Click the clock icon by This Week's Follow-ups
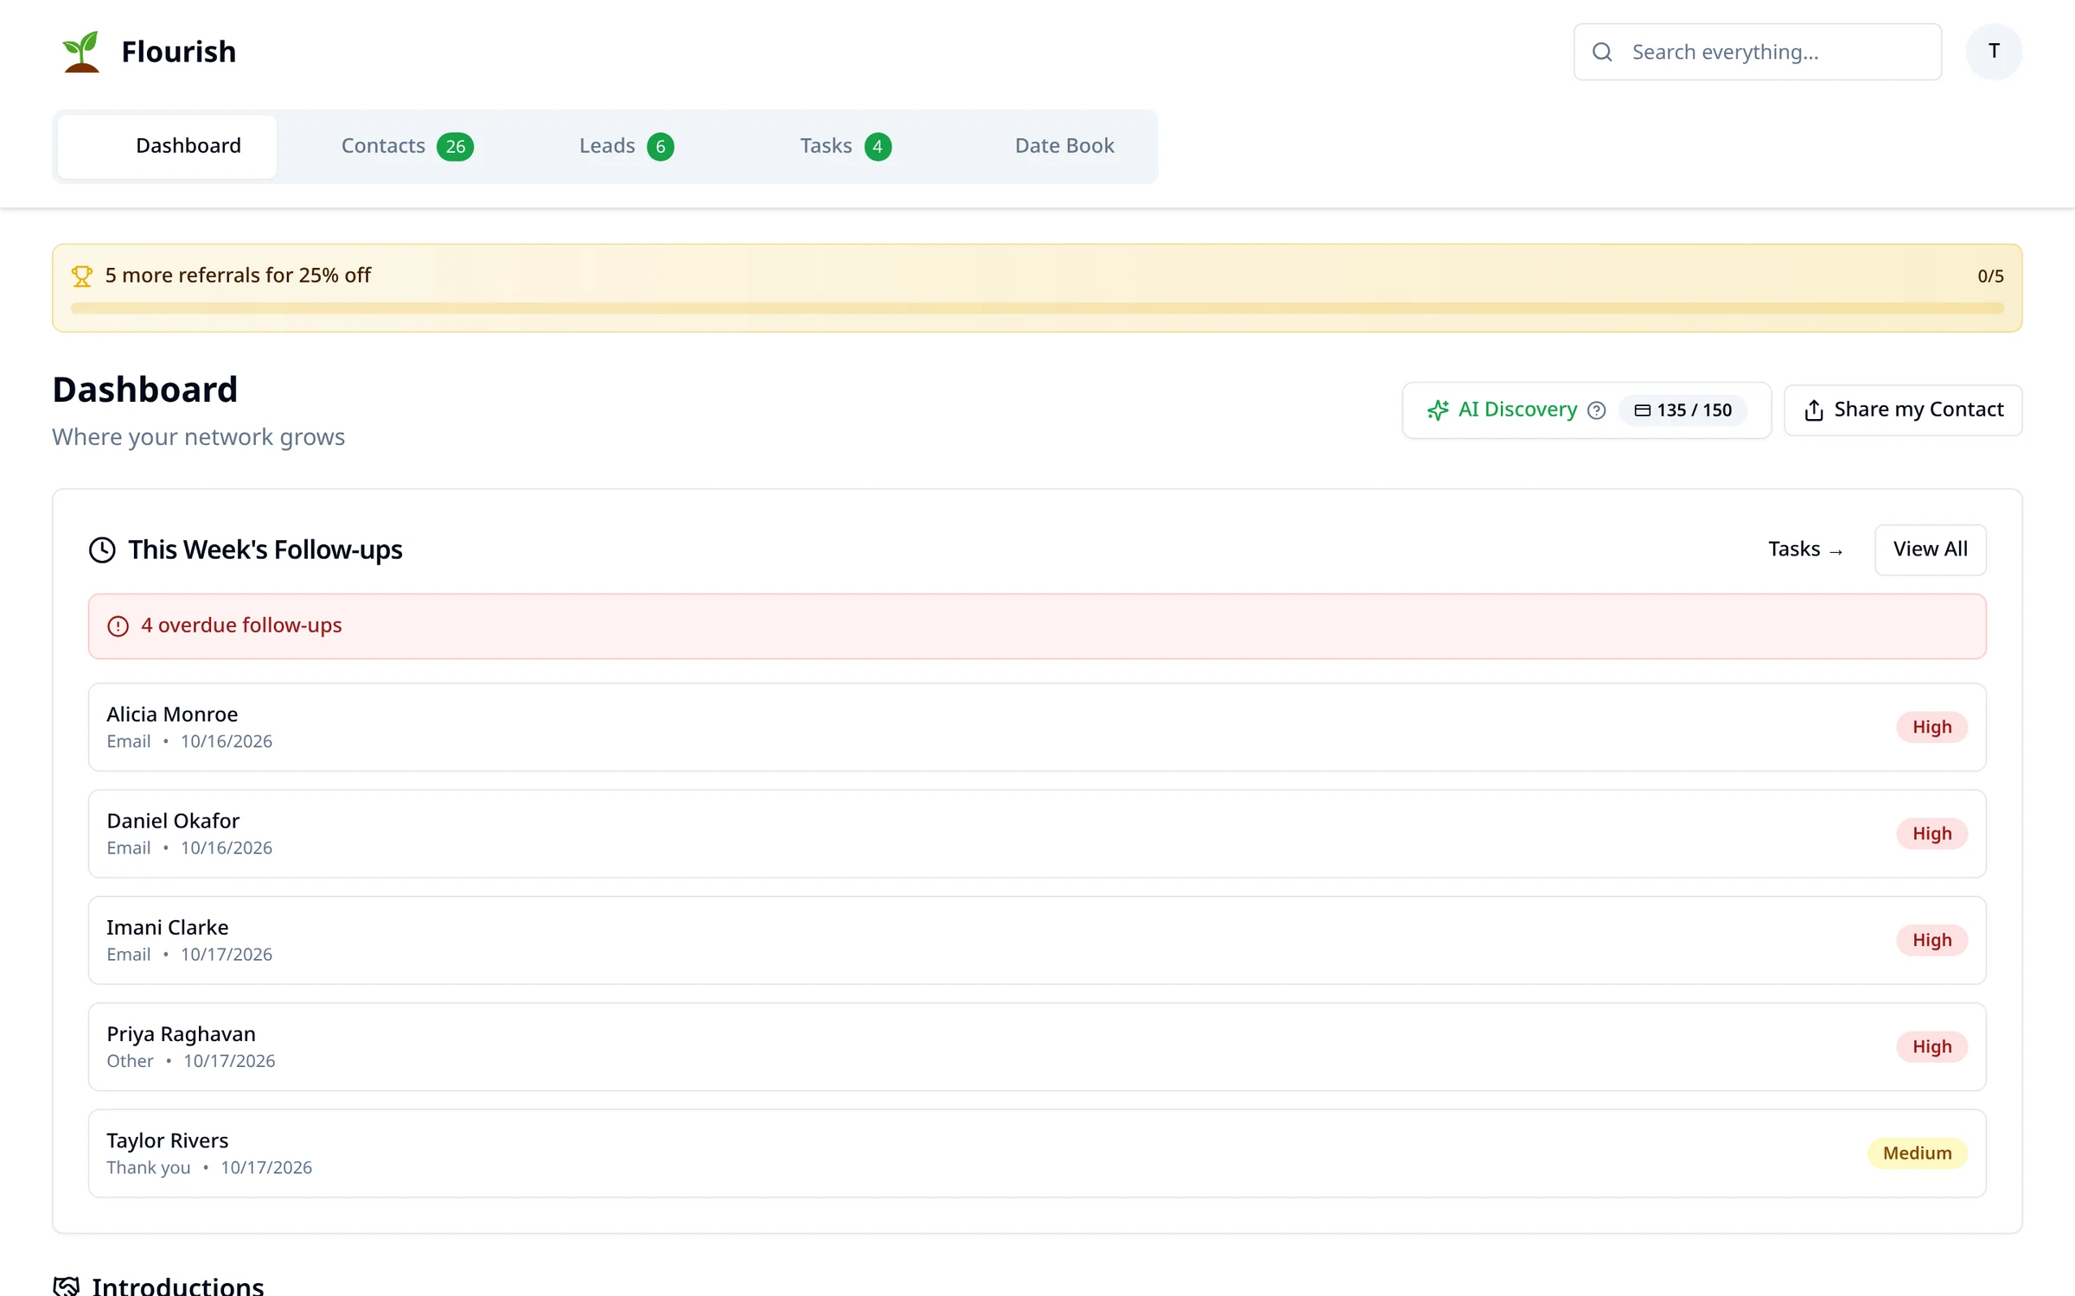 pos(102,550)
